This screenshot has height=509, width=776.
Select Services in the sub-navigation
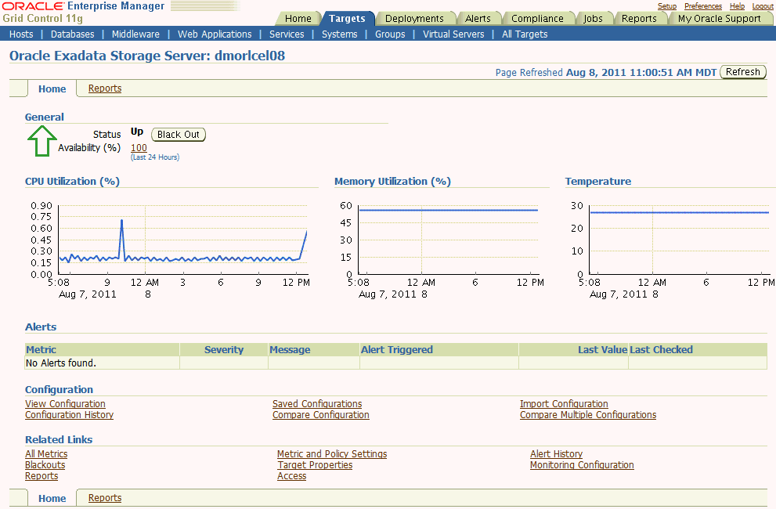click(x=287, y=34)
